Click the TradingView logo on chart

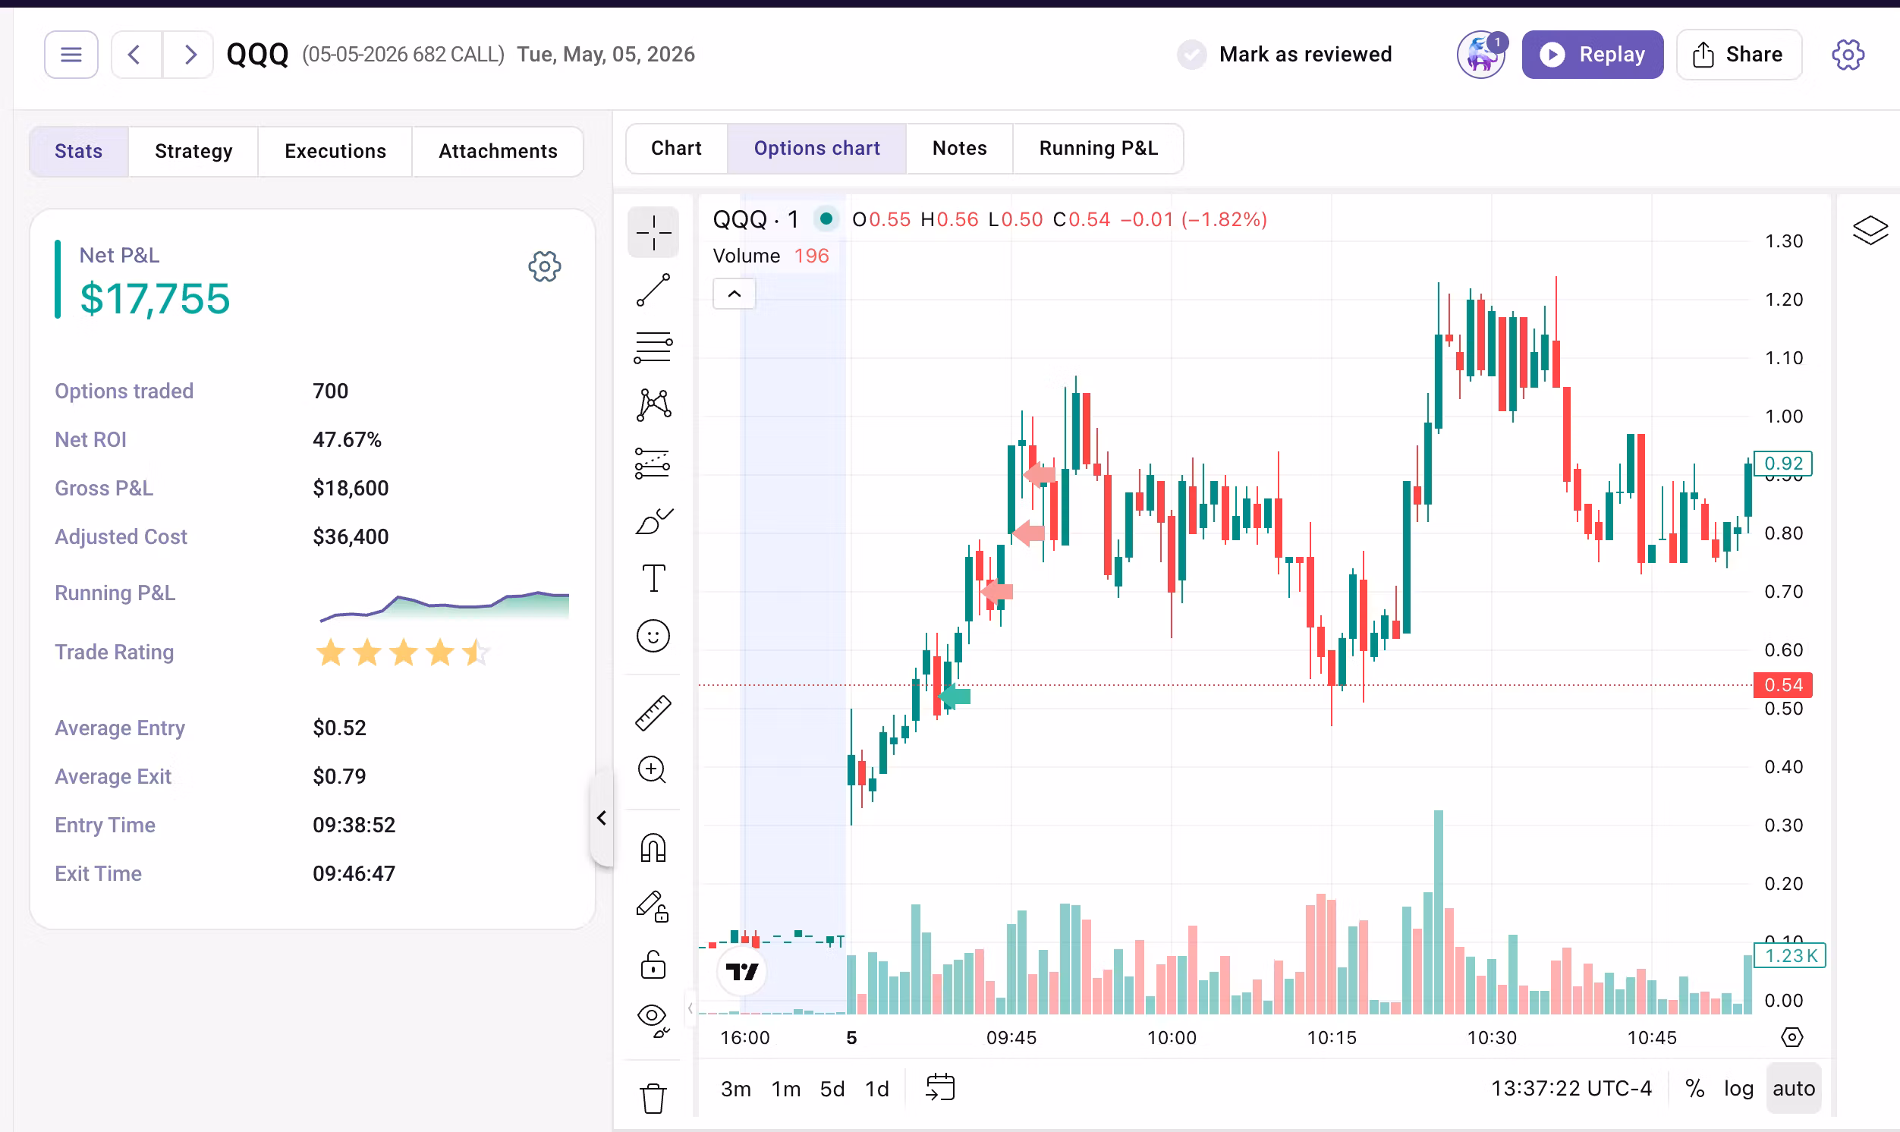(x=741, y=972)
